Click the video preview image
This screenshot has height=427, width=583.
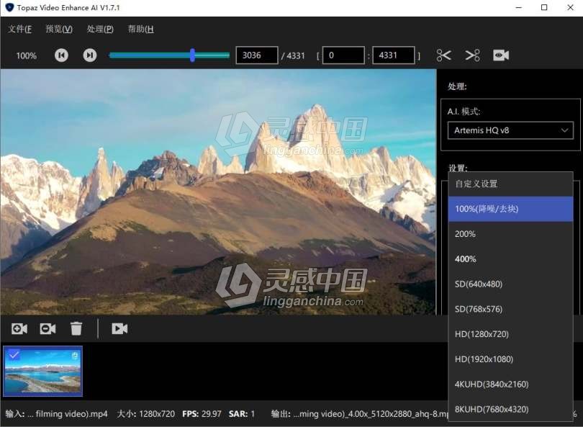(x=218, y=192)
